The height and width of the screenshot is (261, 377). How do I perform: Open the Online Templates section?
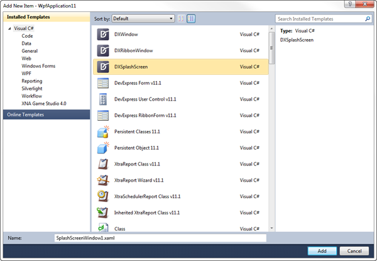(46, 114)
